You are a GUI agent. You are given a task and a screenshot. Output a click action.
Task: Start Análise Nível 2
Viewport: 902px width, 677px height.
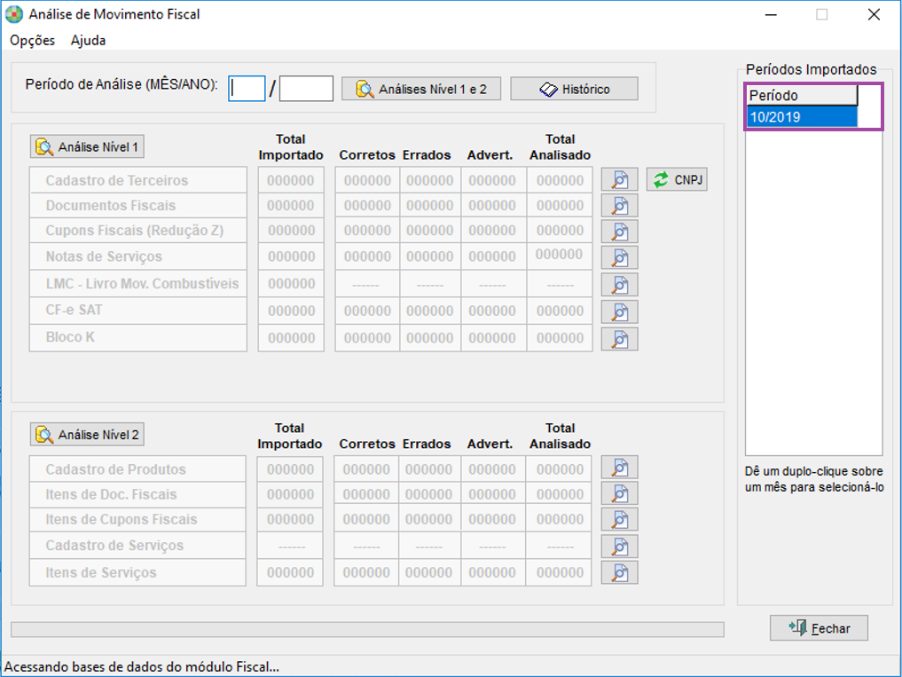[87, 435]
